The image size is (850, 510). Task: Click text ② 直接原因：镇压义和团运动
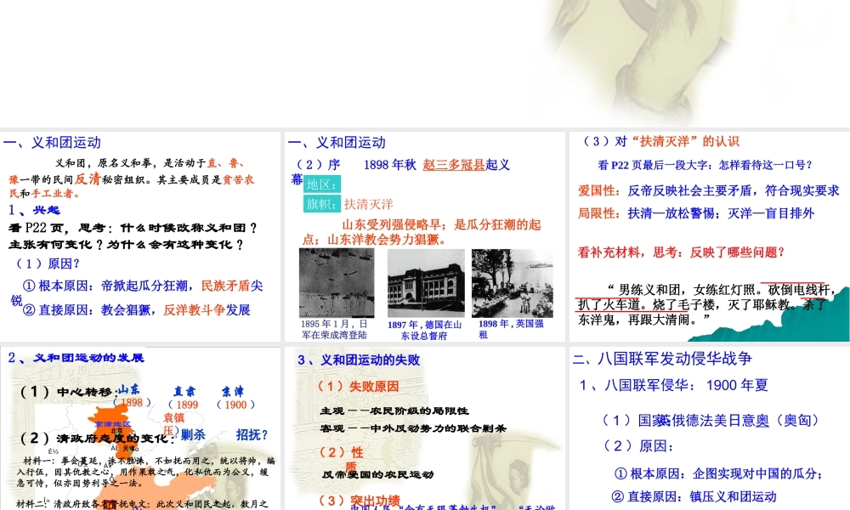[694, 496]
